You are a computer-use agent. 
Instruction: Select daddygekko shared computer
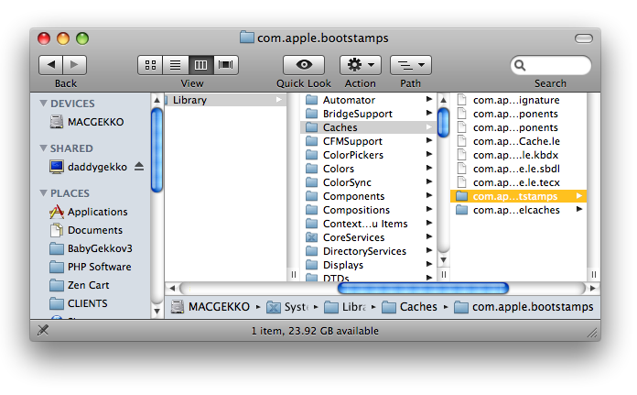[x=88, y=167]
